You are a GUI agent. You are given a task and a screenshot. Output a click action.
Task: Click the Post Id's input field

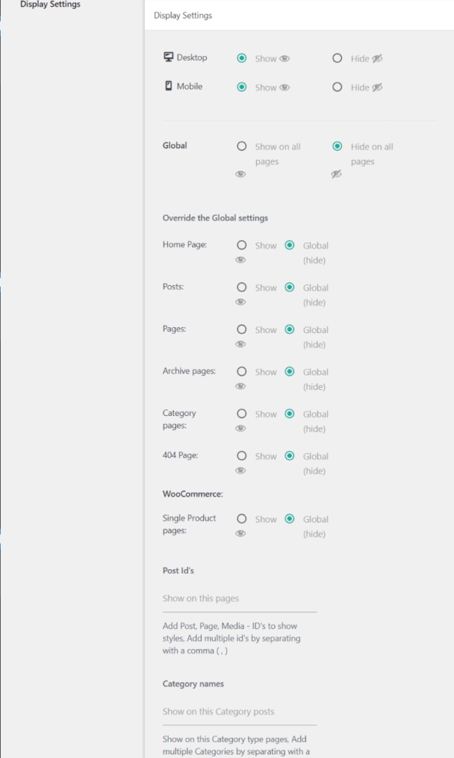(x=240, y=599)
